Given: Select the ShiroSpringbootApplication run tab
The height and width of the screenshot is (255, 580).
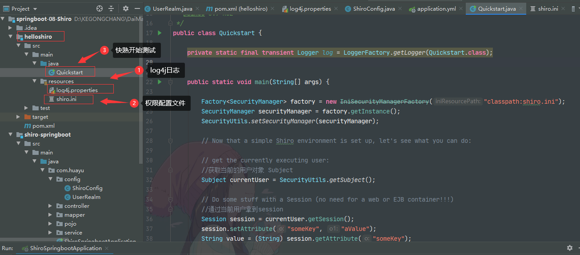Looking at the screenshot, I should (x=65, y=248).
